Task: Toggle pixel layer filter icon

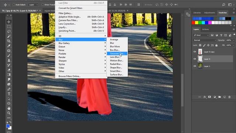Action: pos(212,35)
